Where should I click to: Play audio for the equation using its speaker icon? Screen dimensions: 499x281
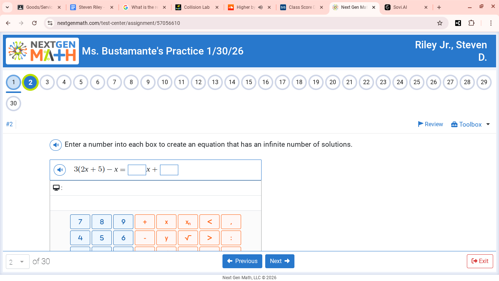click(x=60, y=169)
